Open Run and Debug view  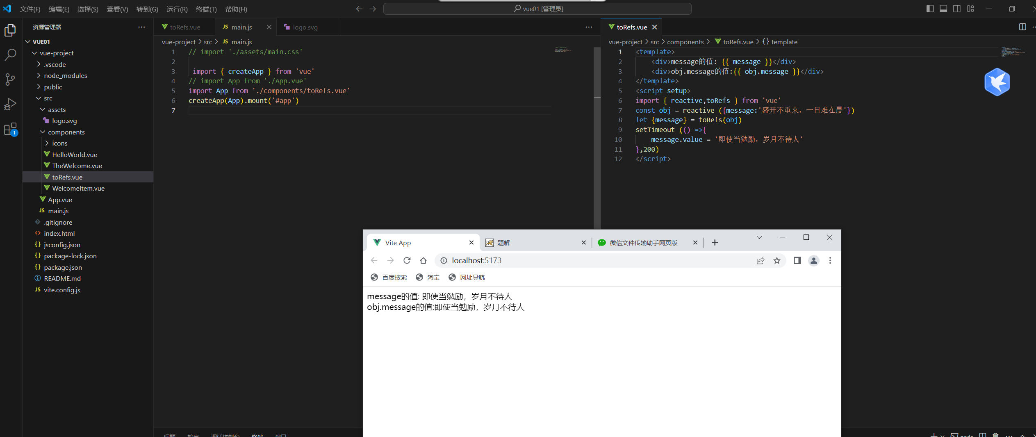[x=10, y=104]
